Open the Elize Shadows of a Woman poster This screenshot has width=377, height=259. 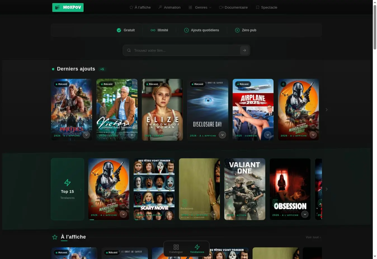coord(162,110)
